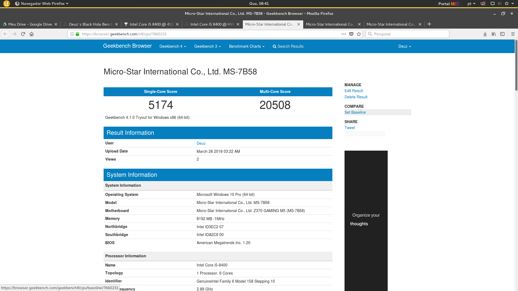The width and height of the screenshot is (518, 291).
Task: Open Firefox hamburger menu
Action: click(x=513, y=34)
